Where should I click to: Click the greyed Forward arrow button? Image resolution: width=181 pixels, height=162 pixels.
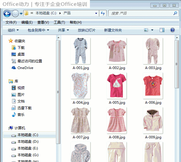pos(15,13)
